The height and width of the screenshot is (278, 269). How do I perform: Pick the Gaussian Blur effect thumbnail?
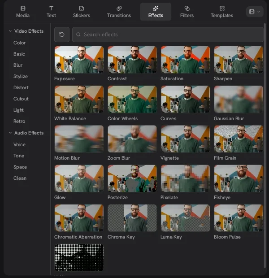(x=239, y=99)
